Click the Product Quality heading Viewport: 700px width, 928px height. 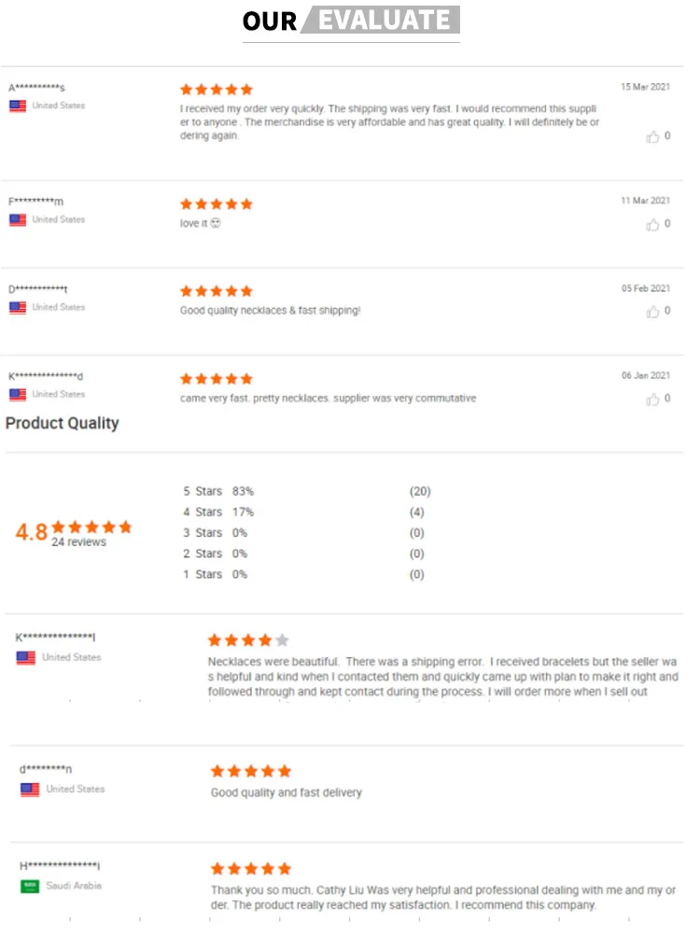coord(63,423)
